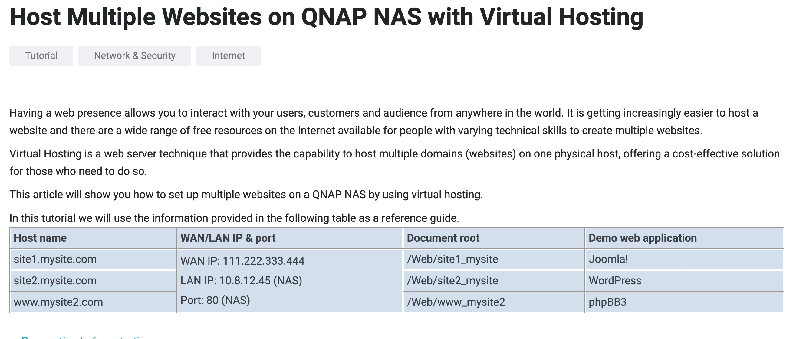Image resolution: width=793 pixels, height=339 pixels.
Task: Click the /Web/site1_mysite cell
Action: (x=452, y=259)
